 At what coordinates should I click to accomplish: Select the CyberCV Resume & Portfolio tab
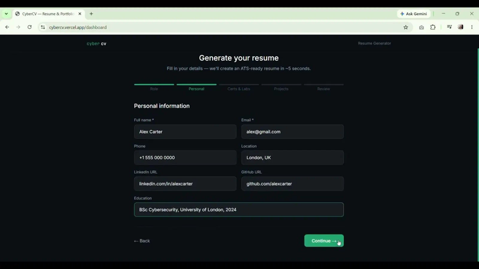(x=48, y=14)
